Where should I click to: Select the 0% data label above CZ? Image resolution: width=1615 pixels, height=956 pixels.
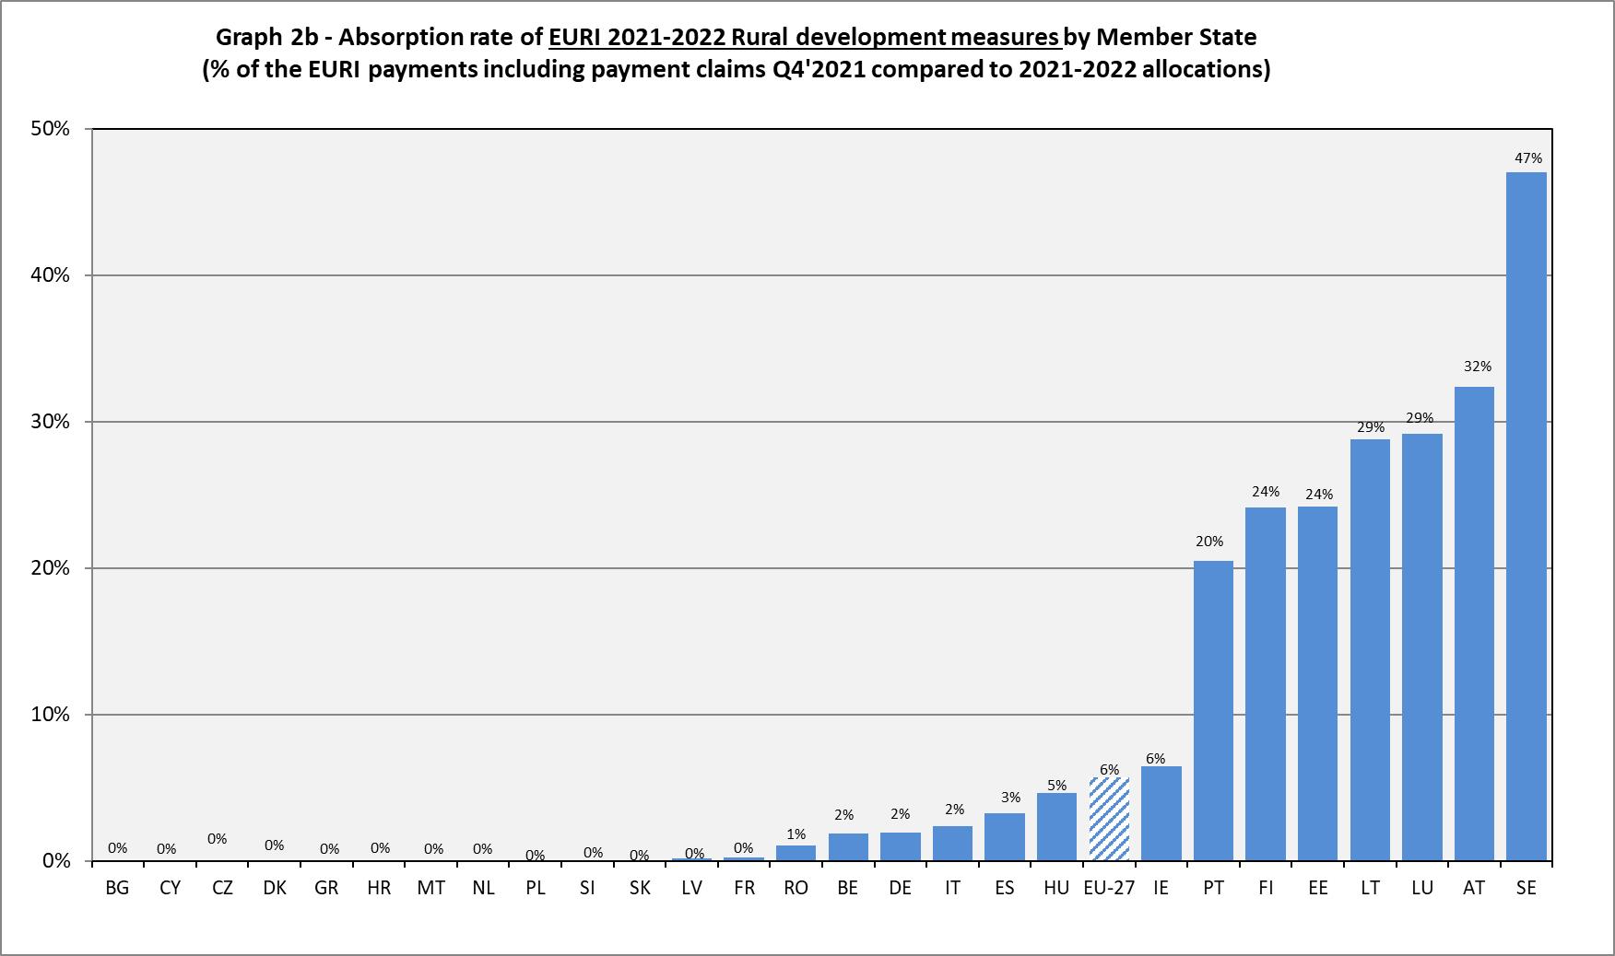pos(217,839)
